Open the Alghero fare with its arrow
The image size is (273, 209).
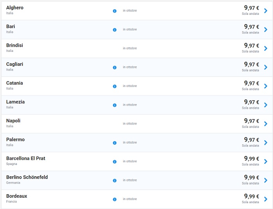coord(266,11)
